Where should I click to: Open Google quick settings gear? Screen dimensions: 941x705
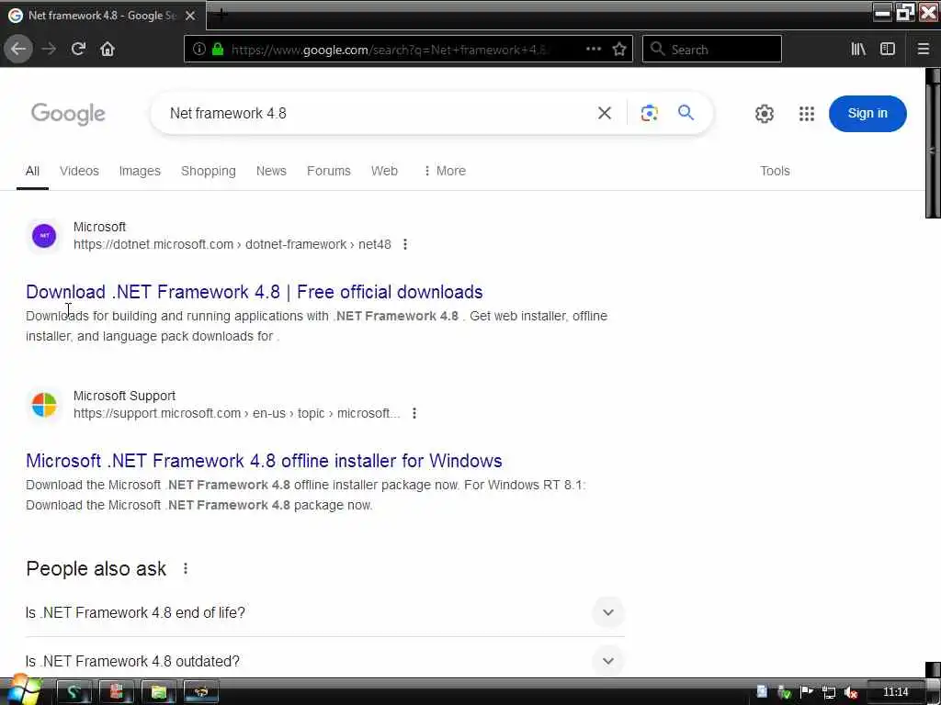click(764, 113)
